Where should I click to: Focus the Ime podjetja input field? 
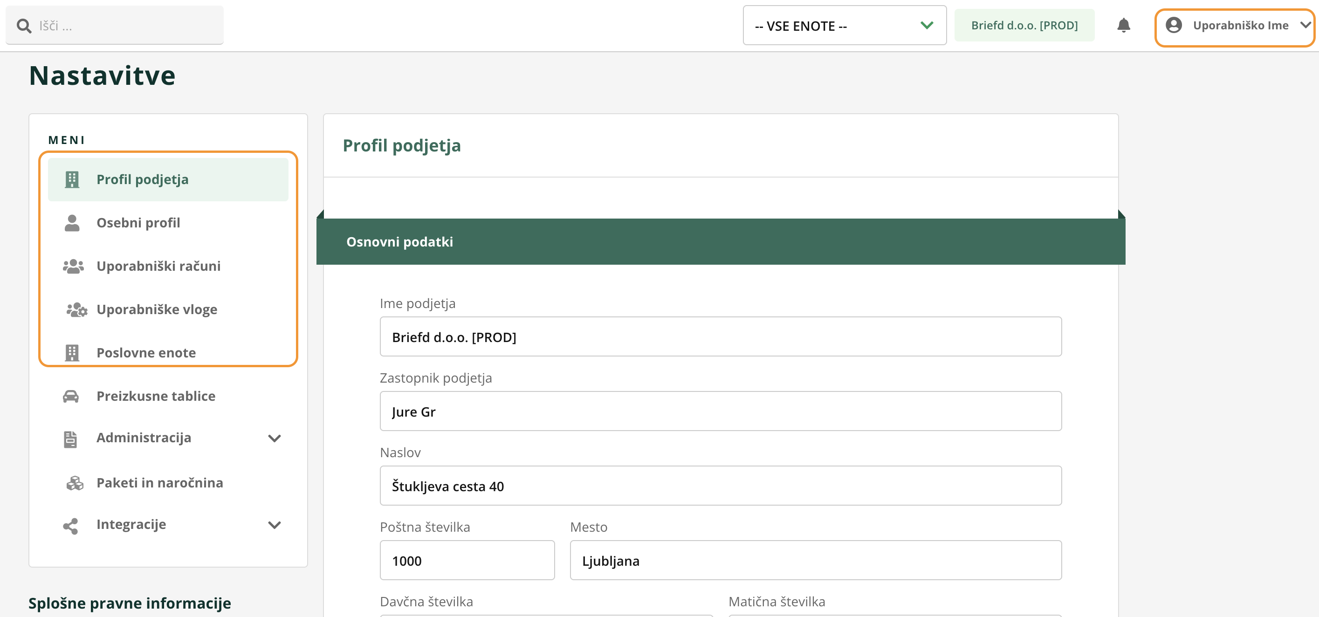point(720,337)
